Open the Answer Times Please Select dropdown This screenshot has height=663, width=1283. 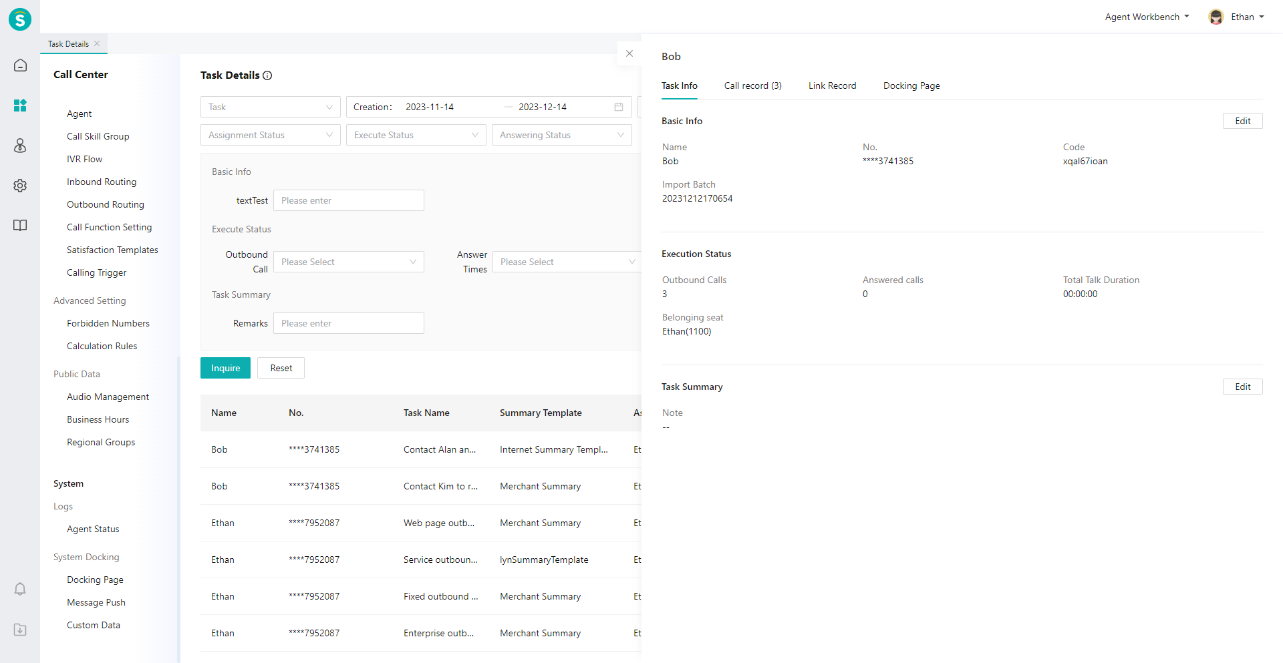point(568,262)
